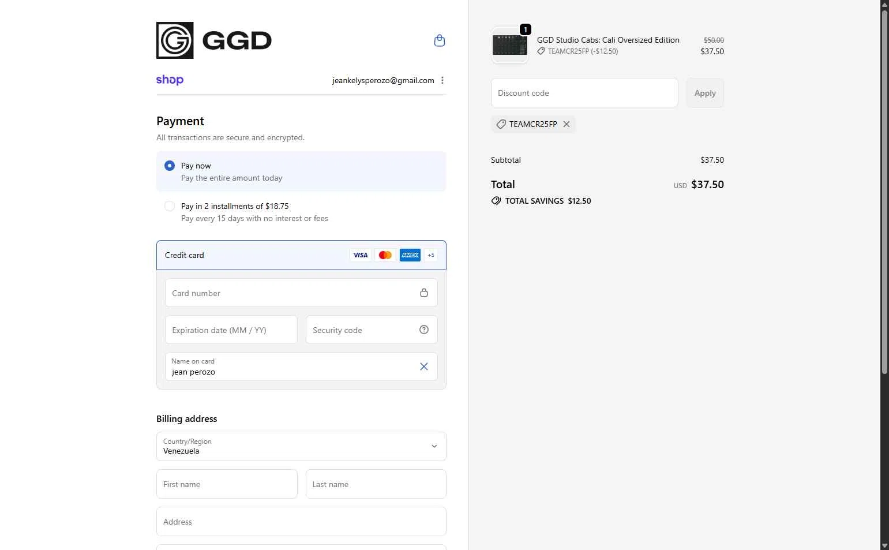The height and width of the screenshot is (550, 889).
Task: Focus the Security code field
Action: pyautogui.click(x=372, y=330)
